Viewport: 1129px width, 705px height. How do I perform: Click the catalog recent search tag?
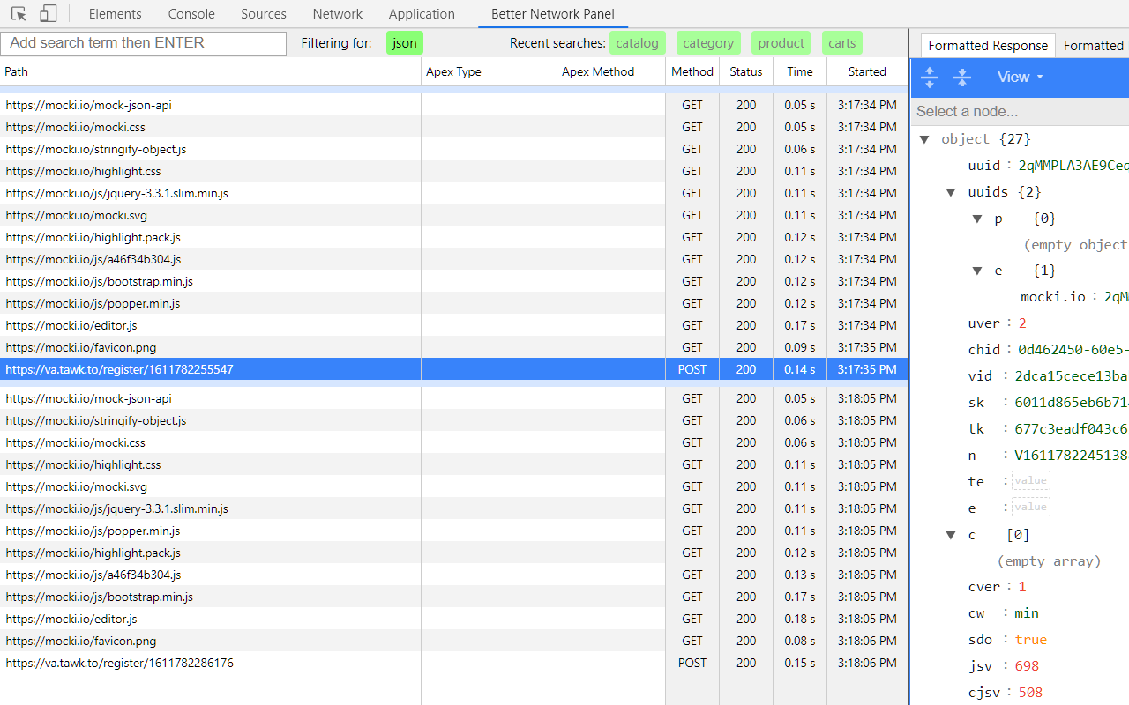(x=637, y=43)
